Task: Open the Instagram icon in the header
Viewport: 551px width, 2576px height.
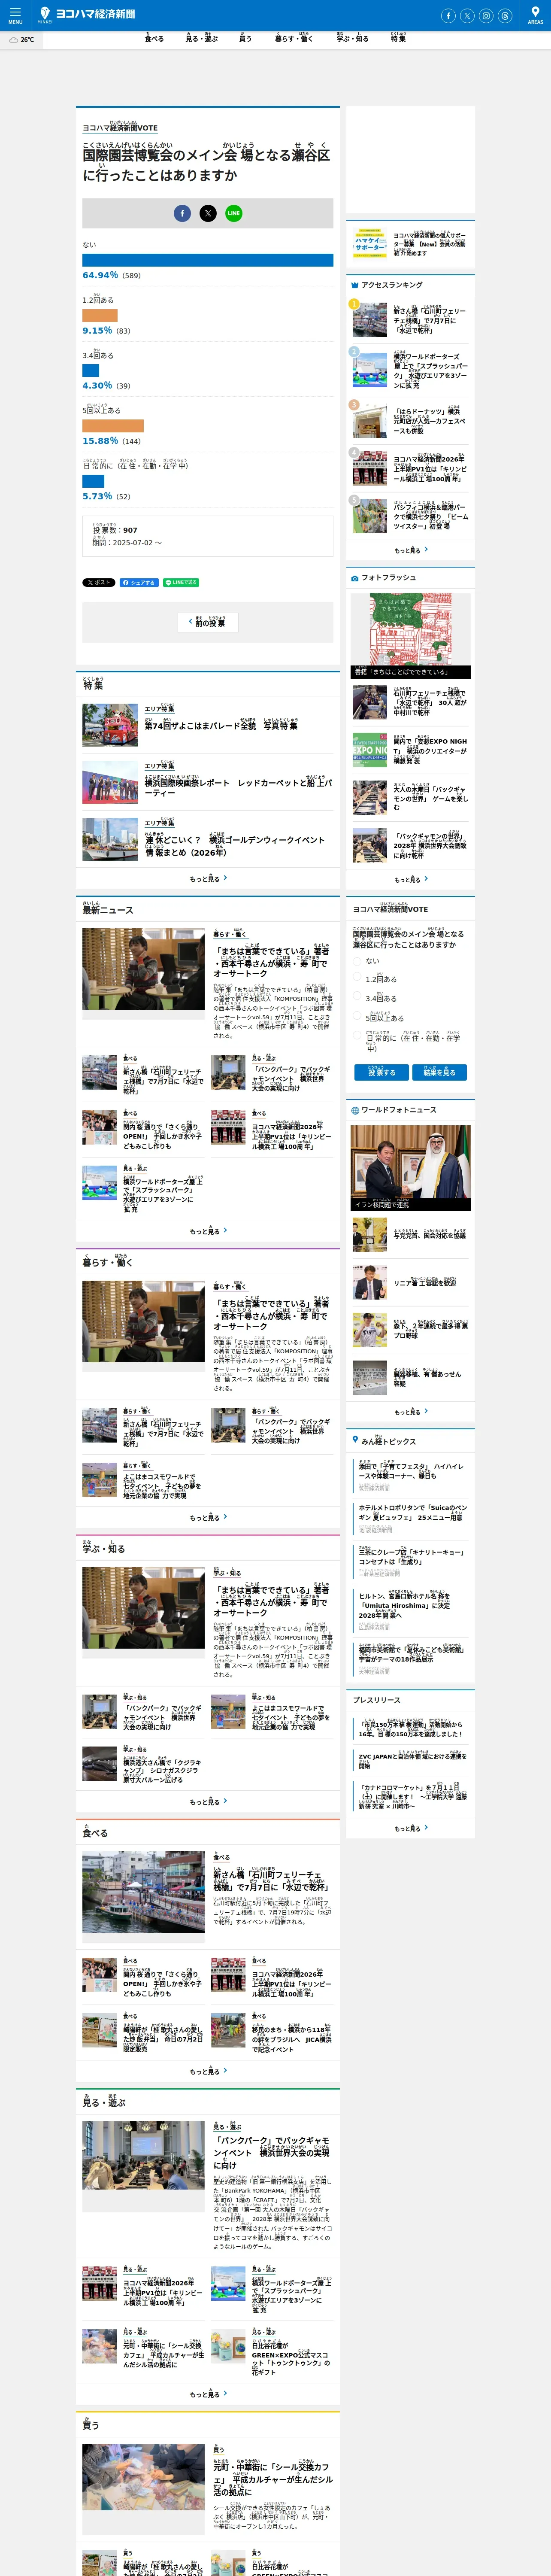Action: pyautogui.click(x=486, y=16)
